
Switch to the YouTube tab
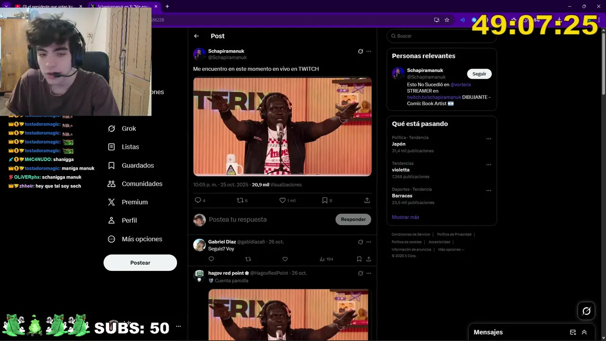(x=48, y=6)
